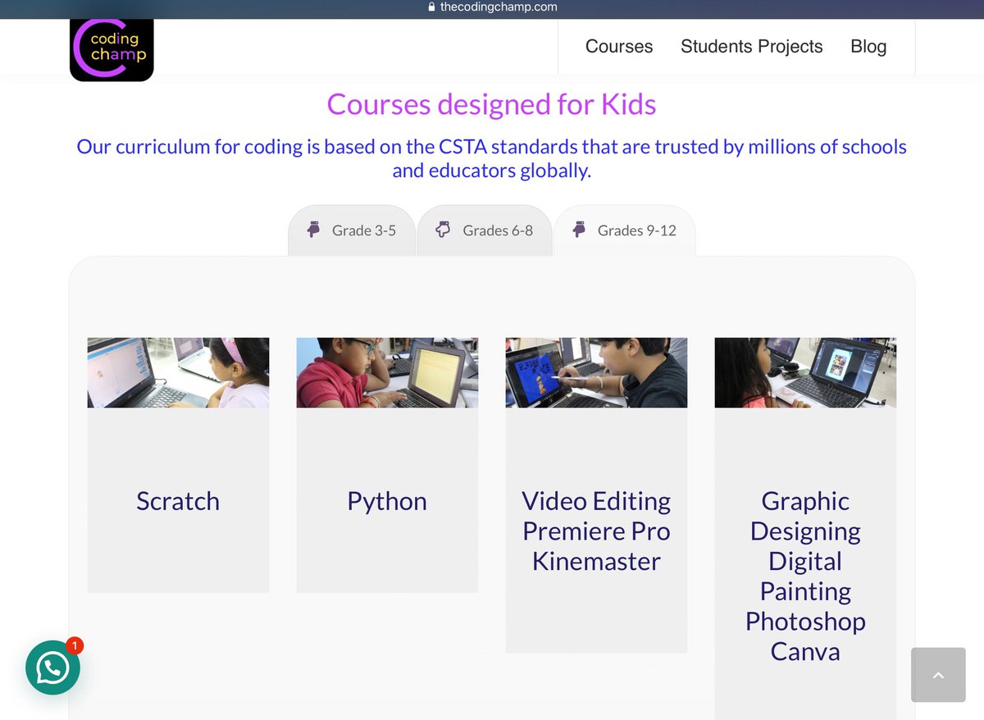Screen dimensions: 984x720
Task: Open the Graphic Designing course photo
Action: click(x=805, y=372)
